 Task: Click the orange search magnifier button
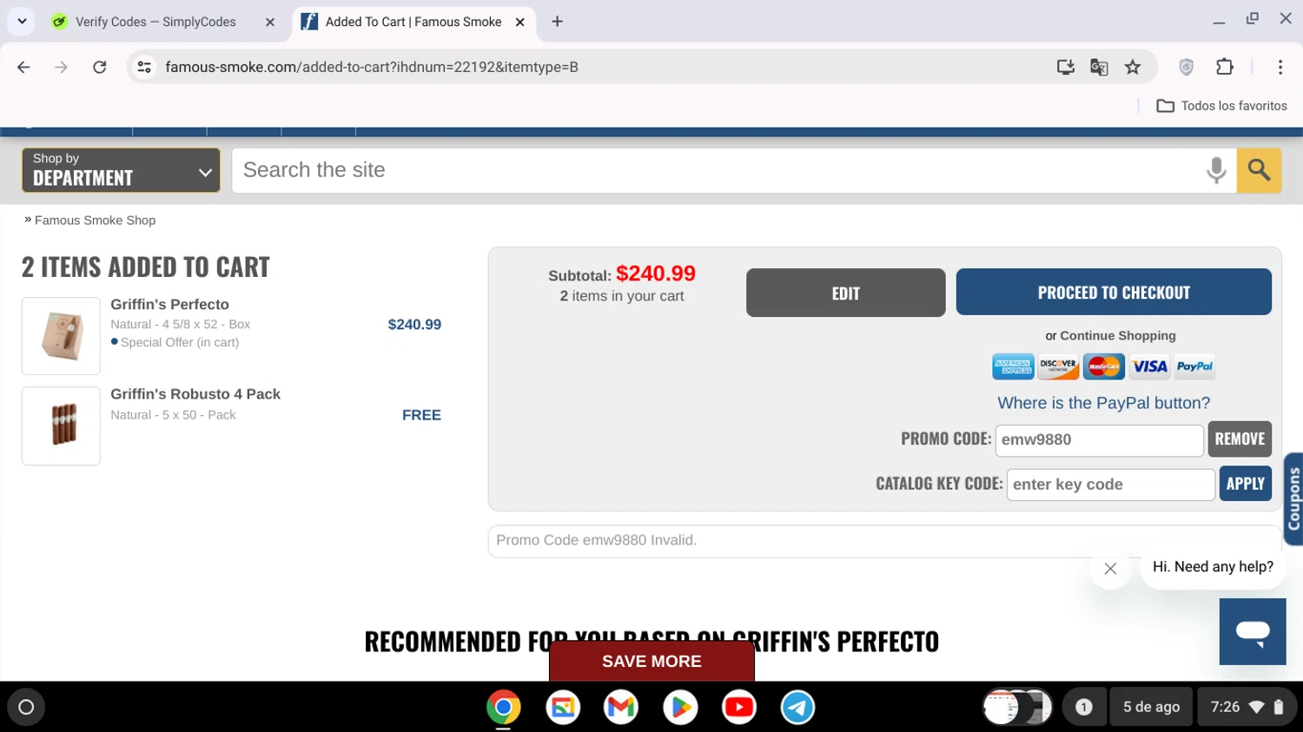coord(1259,170)
